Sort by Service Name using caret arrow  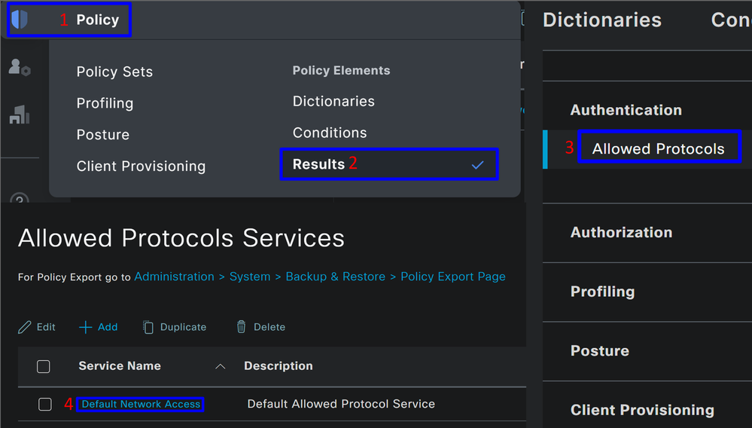tap(220, 366)
